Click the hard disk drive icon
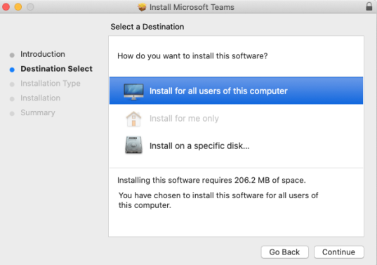377x265 pixels. (x=133, y=145)
